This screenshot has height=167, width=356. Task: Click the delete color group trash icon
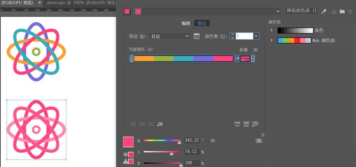(350, 11)
